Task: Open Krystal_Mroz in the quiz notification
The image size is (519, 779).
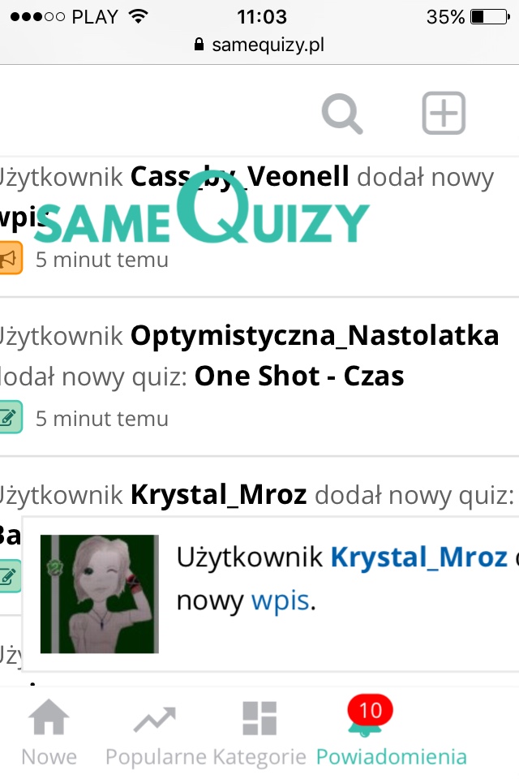Action: point(218,495)
